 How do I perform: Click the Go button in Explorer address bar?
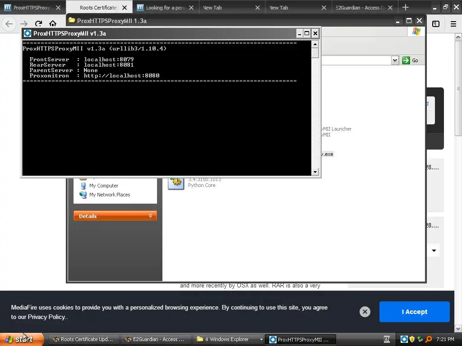(411, 60)
